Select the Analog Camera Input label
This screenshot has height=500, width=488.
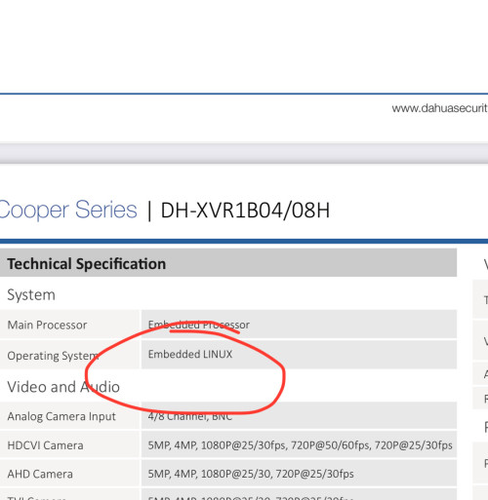[x=61, y=416]
